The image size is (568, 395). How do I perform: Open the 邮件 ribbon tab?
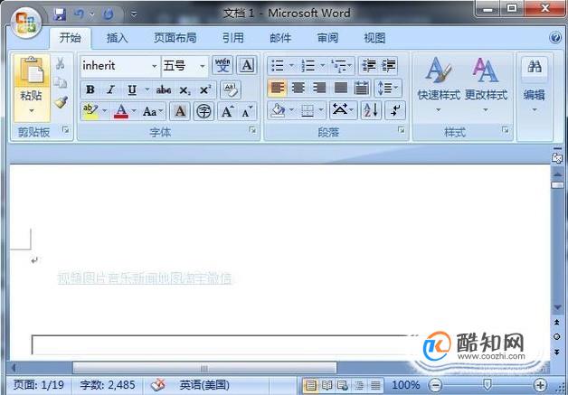pos(280,38)
